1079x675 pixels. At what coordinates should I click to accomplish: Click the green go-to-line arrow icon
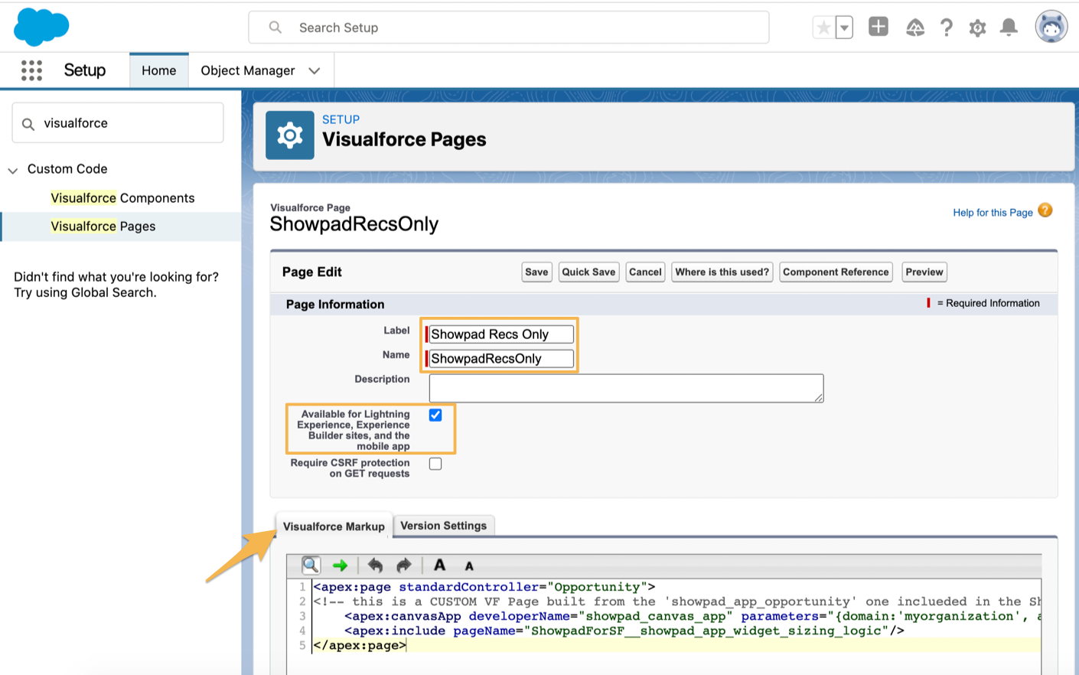[x=341, y=566]
